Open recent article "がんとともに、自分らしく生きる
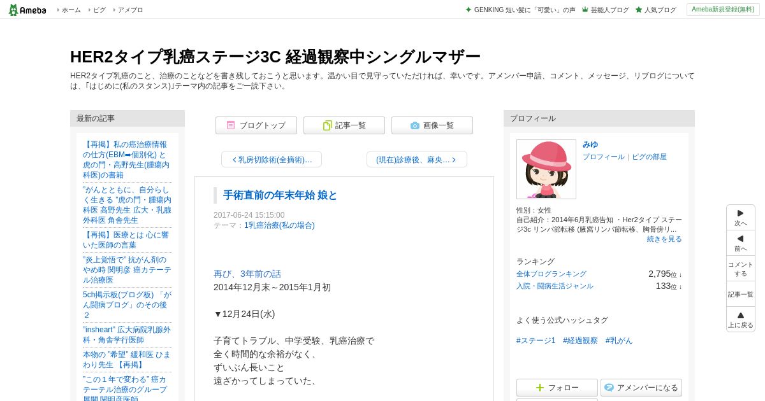This screenshot has width=765, height=401. (127, 205)
